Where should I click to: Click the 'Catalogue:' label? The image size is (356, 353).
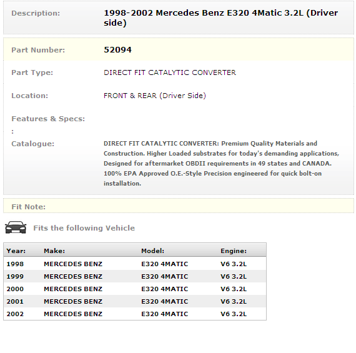click(x=33, y=144)
